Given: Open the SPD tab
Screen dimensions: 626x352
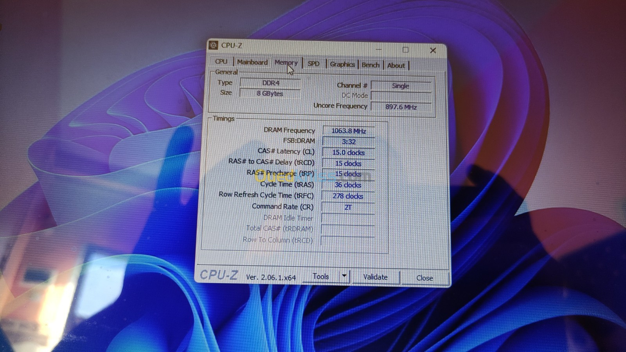Looking at the screenshot, I should (313, 64).
